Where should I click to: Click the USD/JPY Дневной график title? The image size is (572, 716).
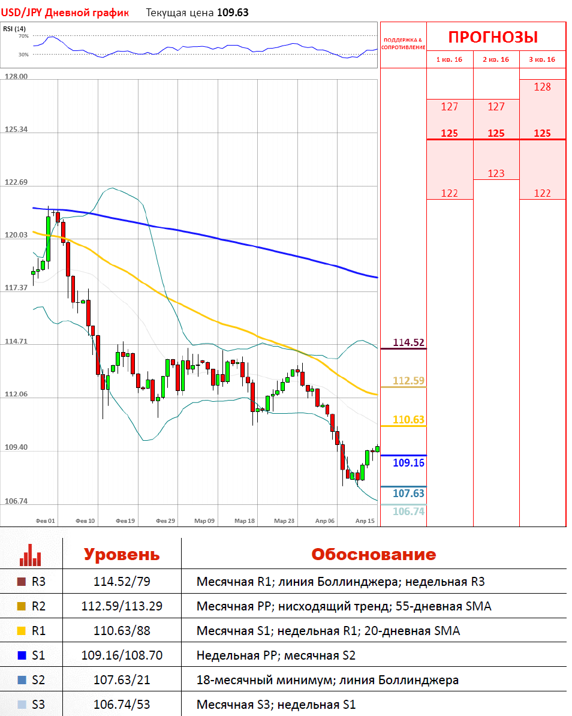65,13
